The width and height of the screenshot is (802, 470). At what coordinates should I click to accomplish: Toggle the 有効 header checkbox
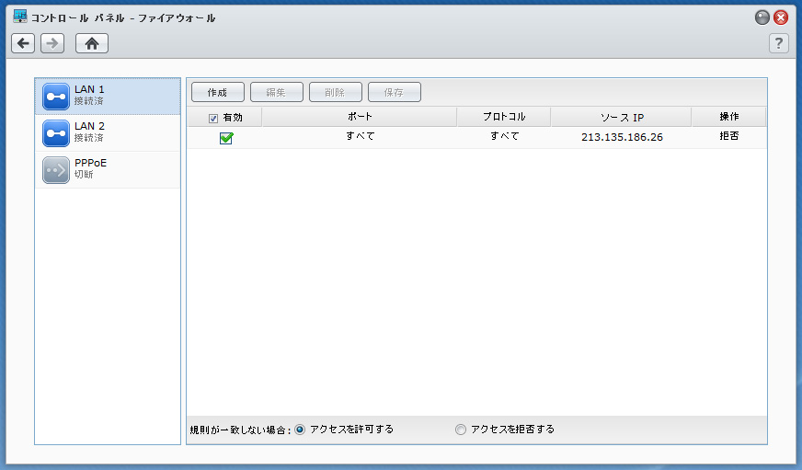(x=213, y=118)
